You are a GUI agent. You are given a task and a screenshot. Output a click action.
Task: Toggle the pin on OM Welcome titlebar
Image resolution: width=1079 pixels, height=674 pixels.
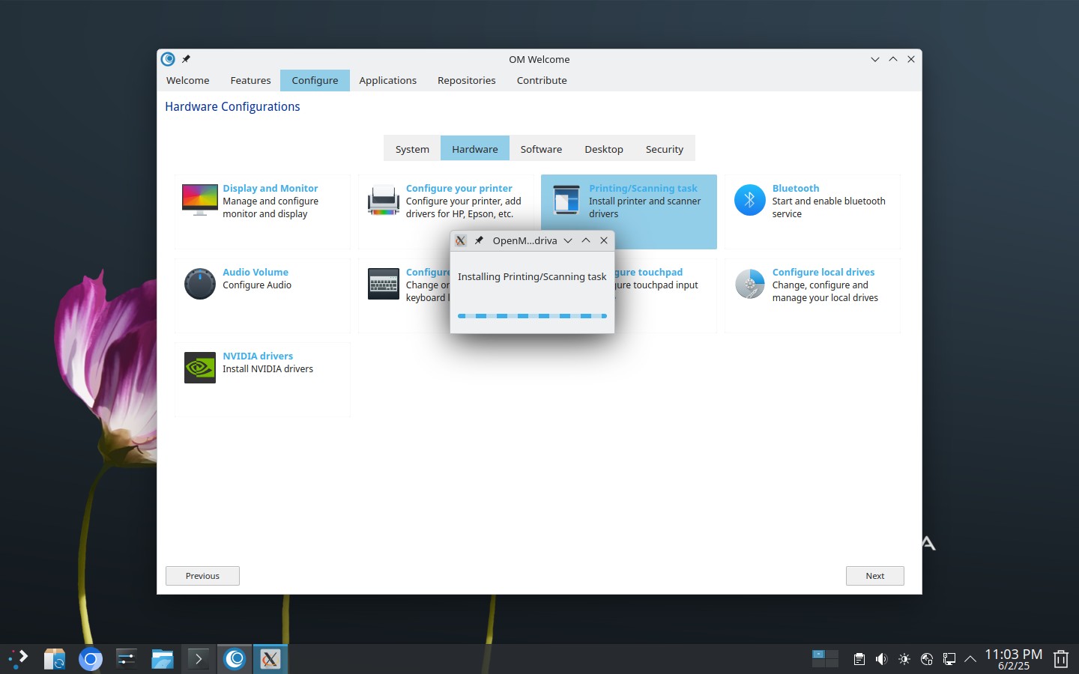186,59
